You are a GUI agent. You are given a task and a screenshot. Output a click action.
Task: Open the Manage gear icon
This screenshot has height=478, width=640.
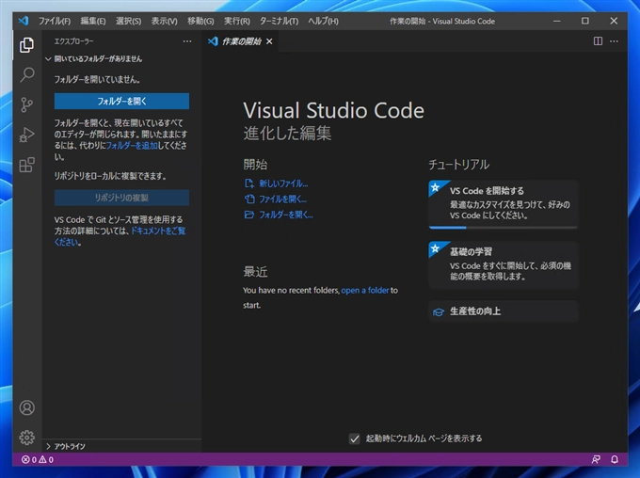pyautogui.click(x=26, y=438)
